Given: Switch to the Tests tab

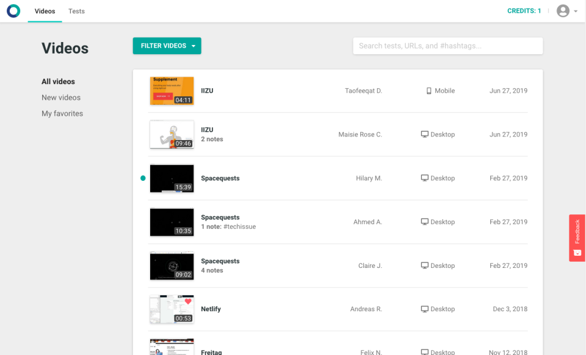Looking at the screenshot, I should 76,11.
